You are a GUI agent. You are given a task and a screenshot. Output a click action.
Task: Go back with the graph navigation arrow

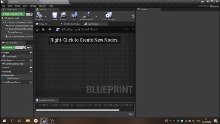(43, 29)
